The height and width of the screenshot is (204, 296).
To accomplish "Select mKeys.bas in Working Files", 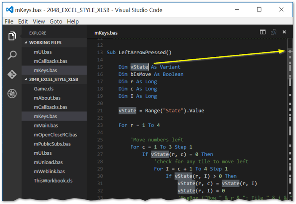I will pyautogui.click(x=54, y=70).
